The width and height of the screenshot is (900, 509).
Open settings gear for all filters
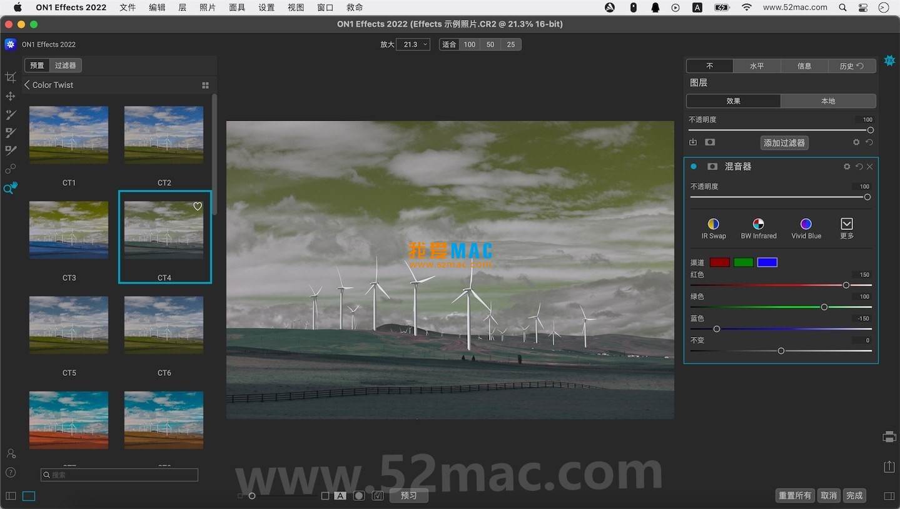pyautogui.click(x=856, y=143)
